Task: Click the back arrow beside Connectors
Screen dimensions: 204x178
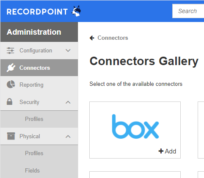Action: (x=92, y=38)
